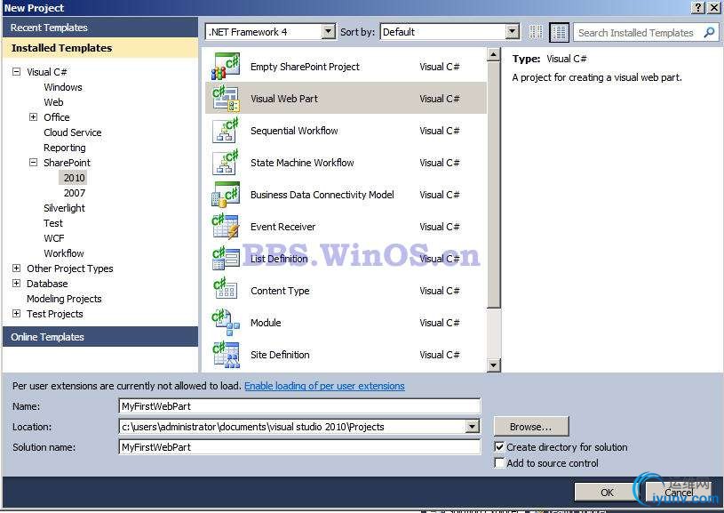Select the Site Definition template name
The image size is (724, 513).
280,355
